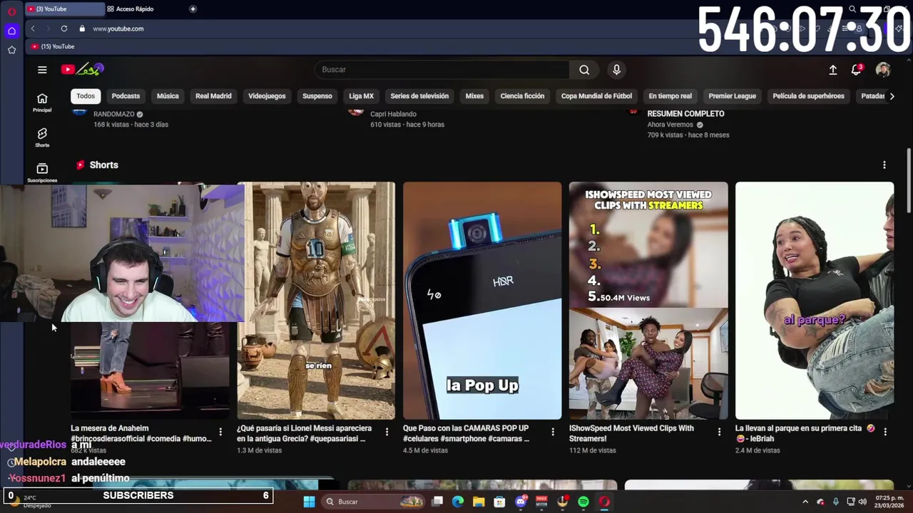Show hidden system tray icons
The width and height of the screenshot is (913, 513).
(x=805, y=502)
